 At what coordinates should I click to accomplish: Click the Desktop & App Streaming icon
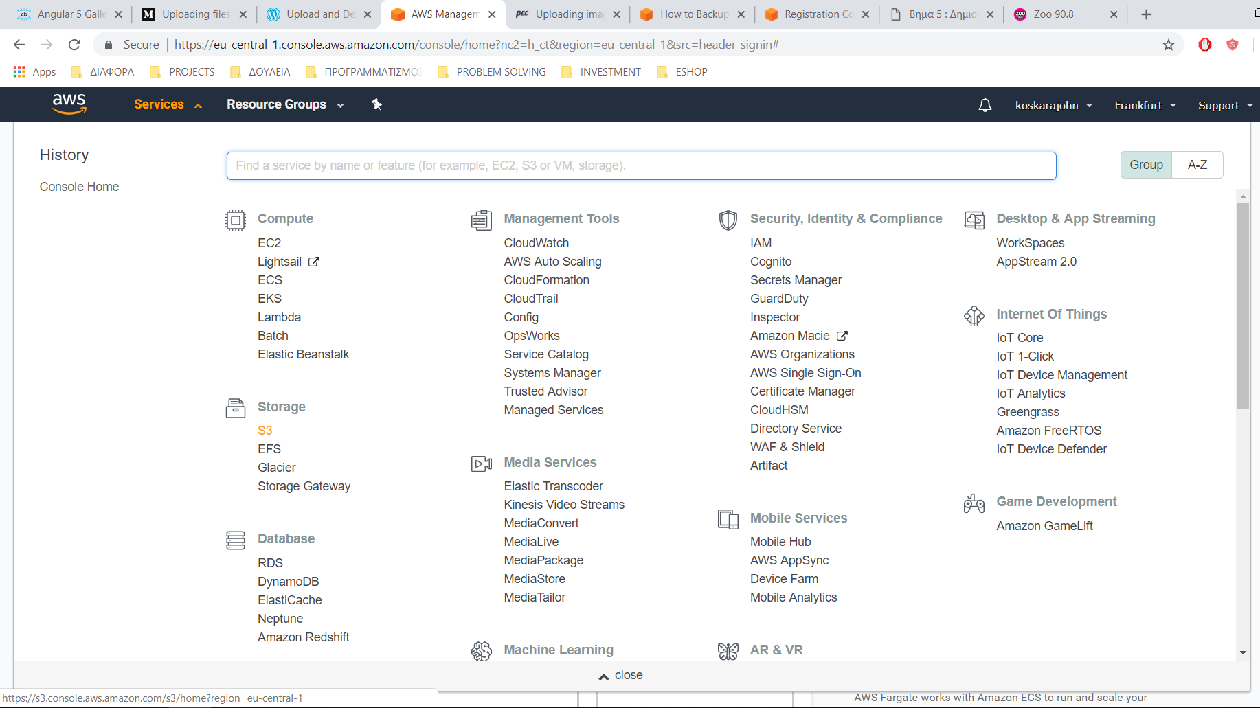coord(974,220)
